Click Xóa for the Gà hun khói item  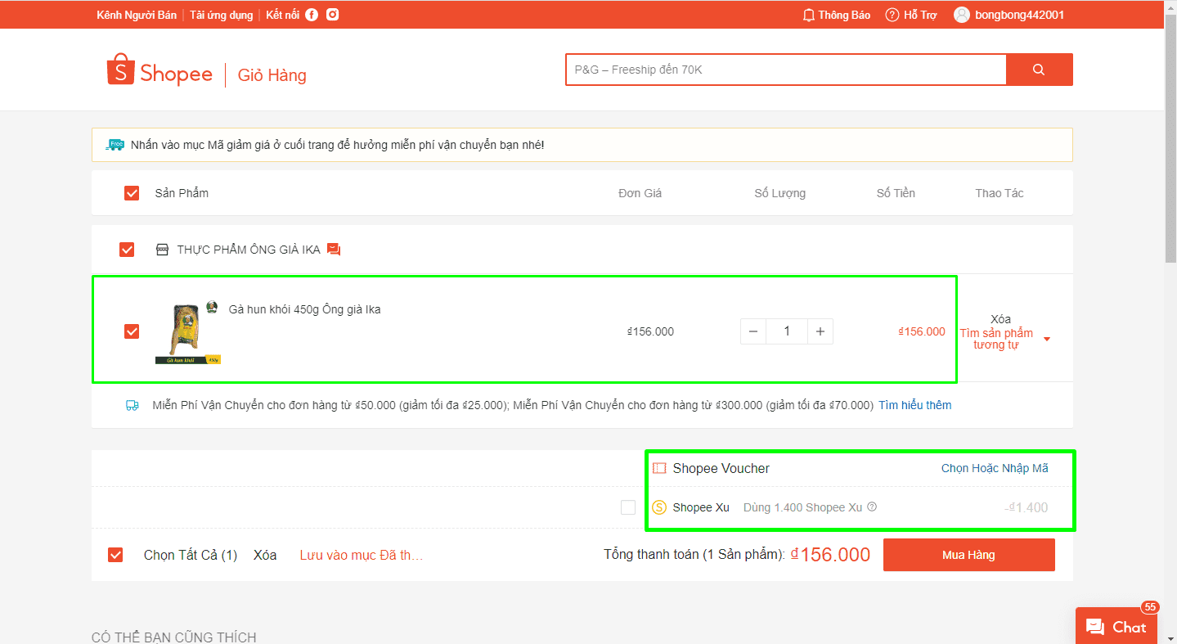click(x=1000, y=319)
